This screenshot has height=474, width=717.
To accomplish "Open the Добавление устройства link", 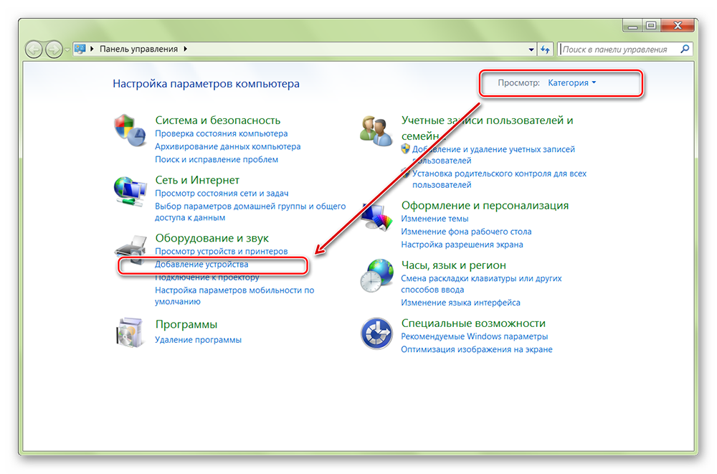I will click(201, 265).
